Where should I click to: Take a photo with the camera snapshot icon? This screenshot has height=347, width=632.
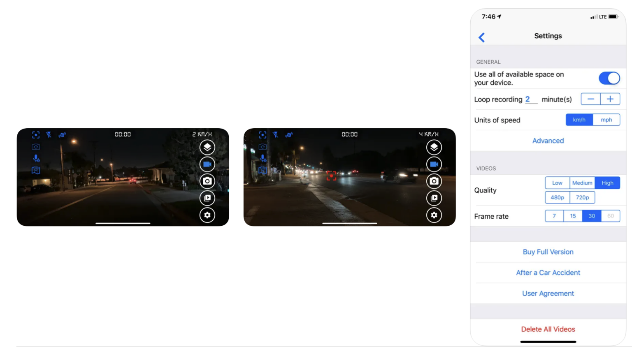[207, 181]
